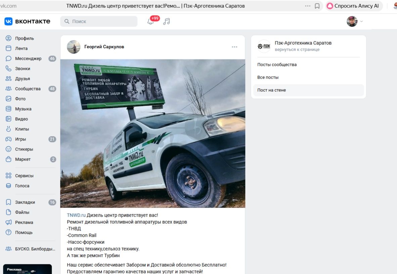The width and height of the screenshot is (397, 274).
Task: Click the Спросить Алису AI button
Action: coord(354,6)
